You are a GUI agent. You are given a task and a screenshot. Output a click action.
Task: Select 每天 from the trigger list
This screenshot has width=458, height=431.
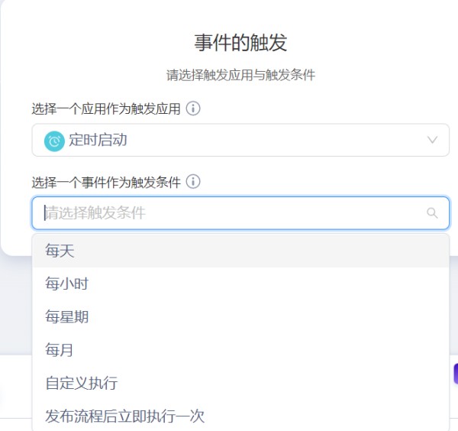pyautogui.click(x=240, y=251)
